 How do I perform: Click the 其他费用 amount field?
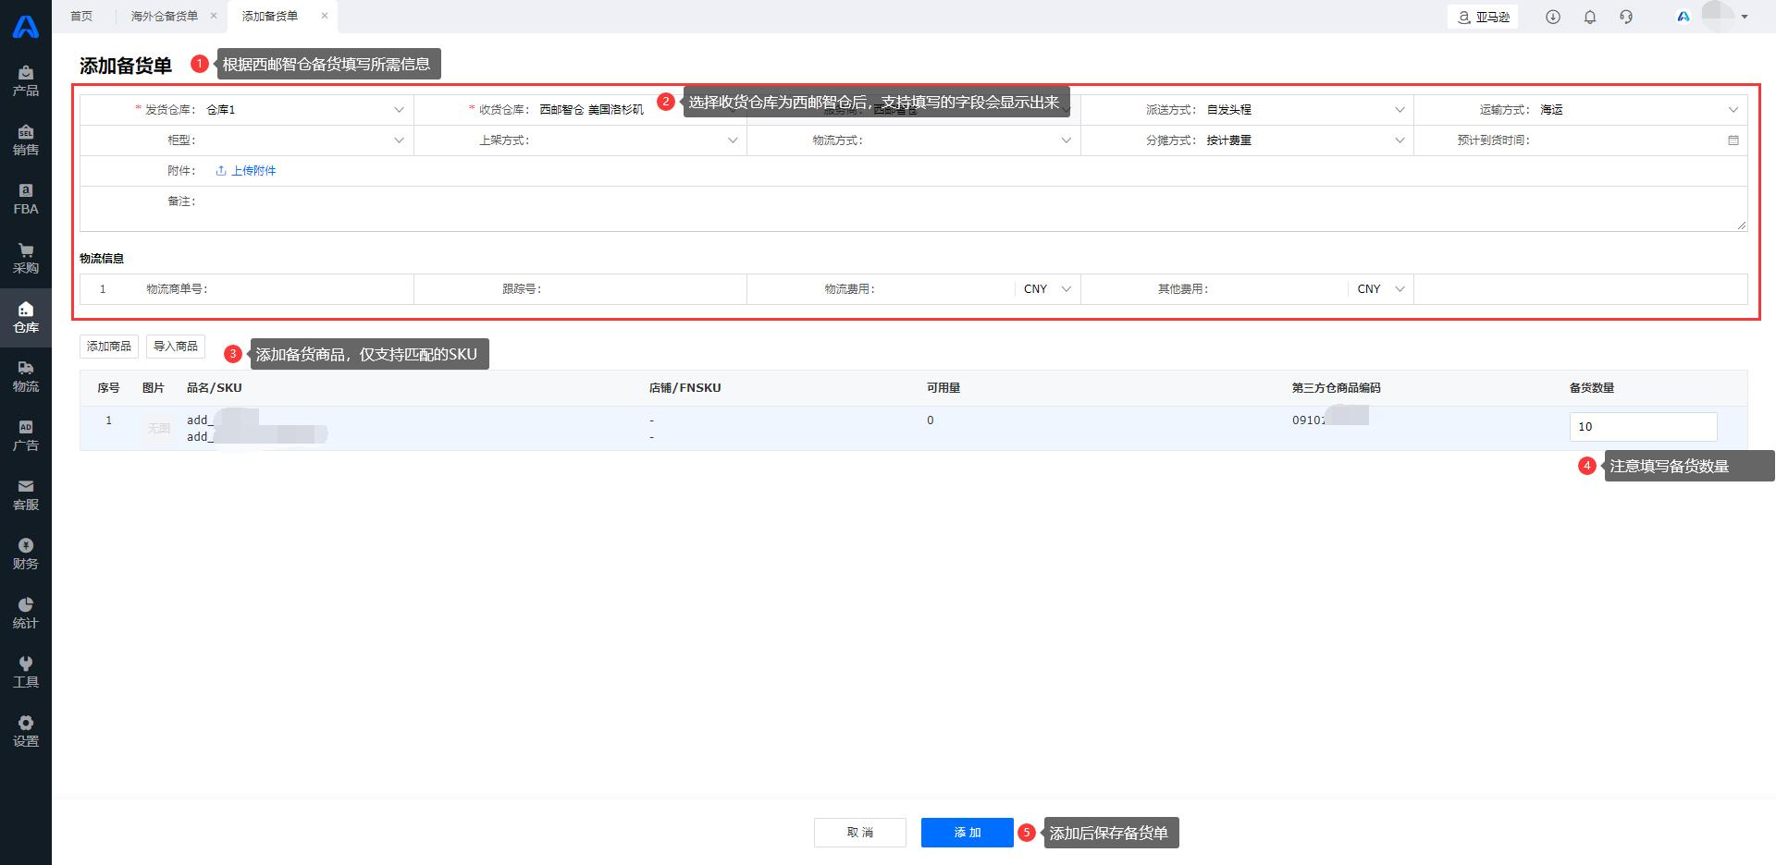tap(1279, 289)
